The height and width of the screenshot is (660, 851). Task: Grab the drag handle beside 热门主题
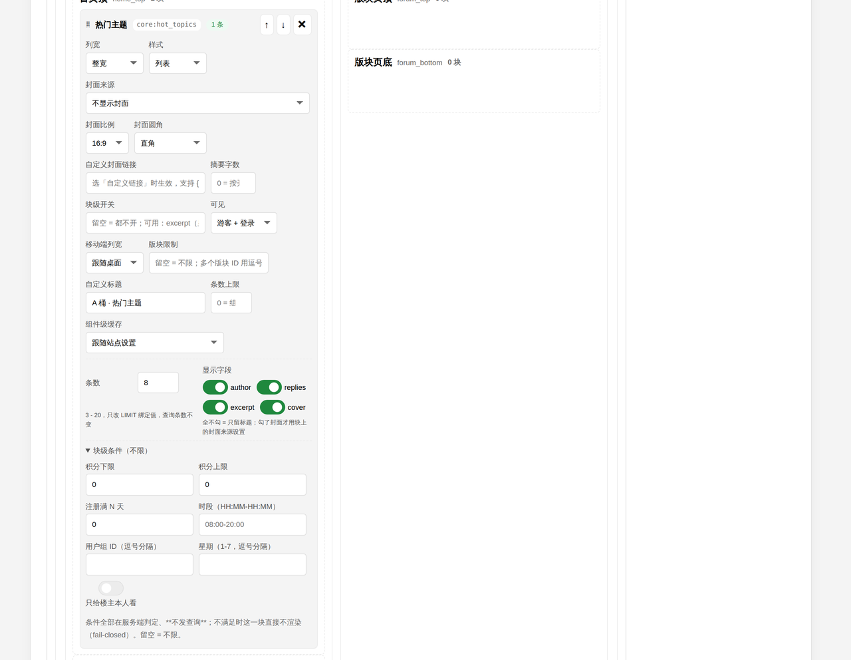(x=88, y=25)
